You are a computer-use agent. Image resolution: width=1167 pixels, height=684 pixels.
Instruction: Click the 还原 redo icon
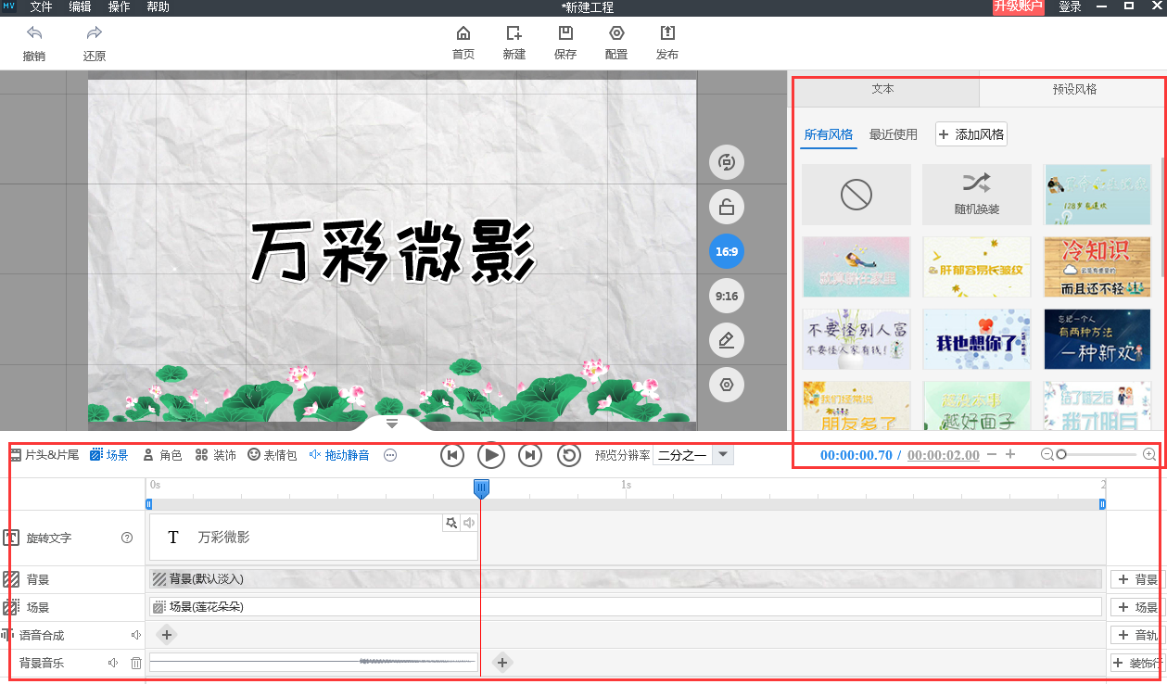tap(94, 33)
